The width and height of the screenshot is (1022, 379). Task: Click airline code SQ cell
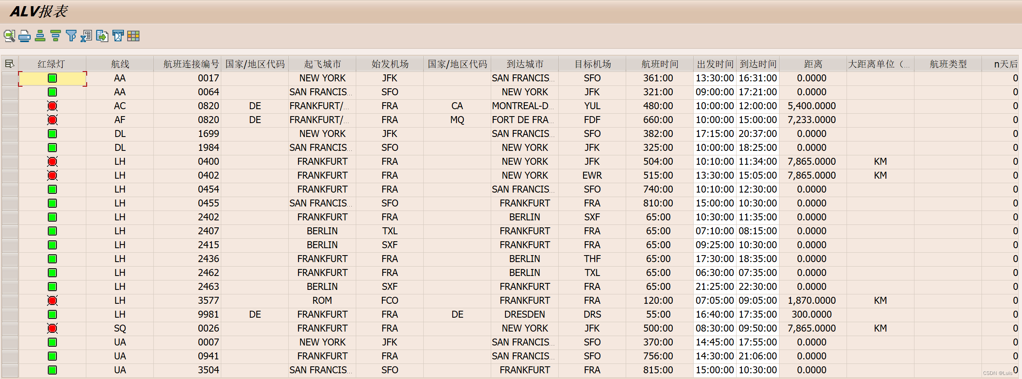click(120, 328)
